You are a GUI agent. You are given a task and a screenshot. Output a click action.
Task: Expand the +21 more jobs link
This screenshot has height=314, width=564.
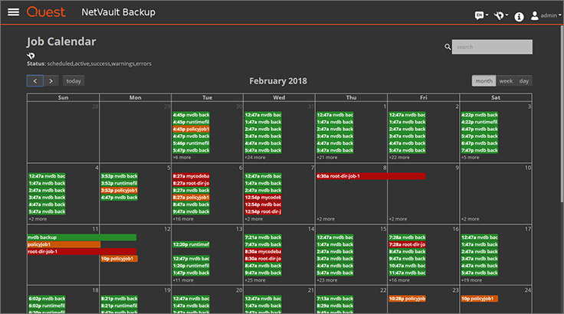coord(327,158)
